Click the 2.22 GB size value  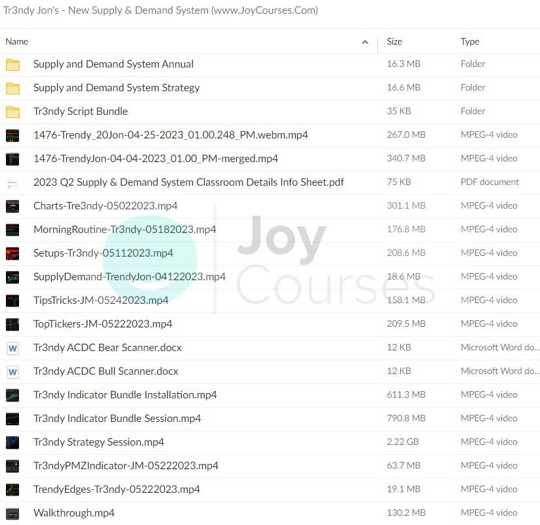click(403, 442)
